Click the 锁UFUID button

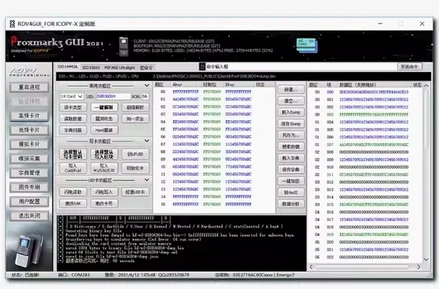136,154
